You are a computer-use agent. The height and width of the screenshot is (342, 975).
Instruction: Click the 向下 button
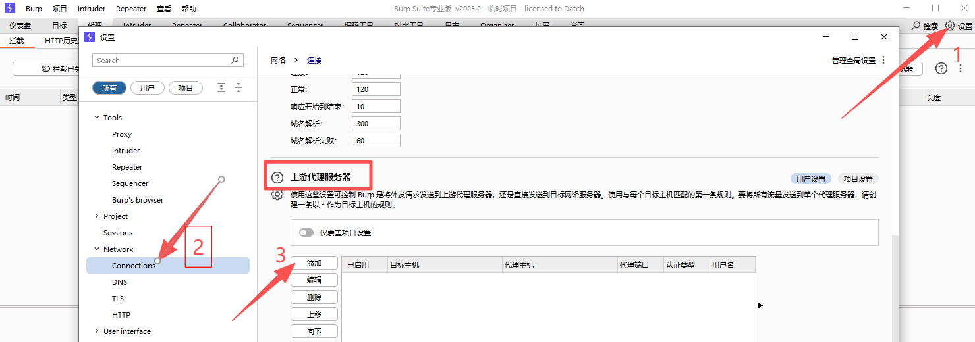point(314,331)
